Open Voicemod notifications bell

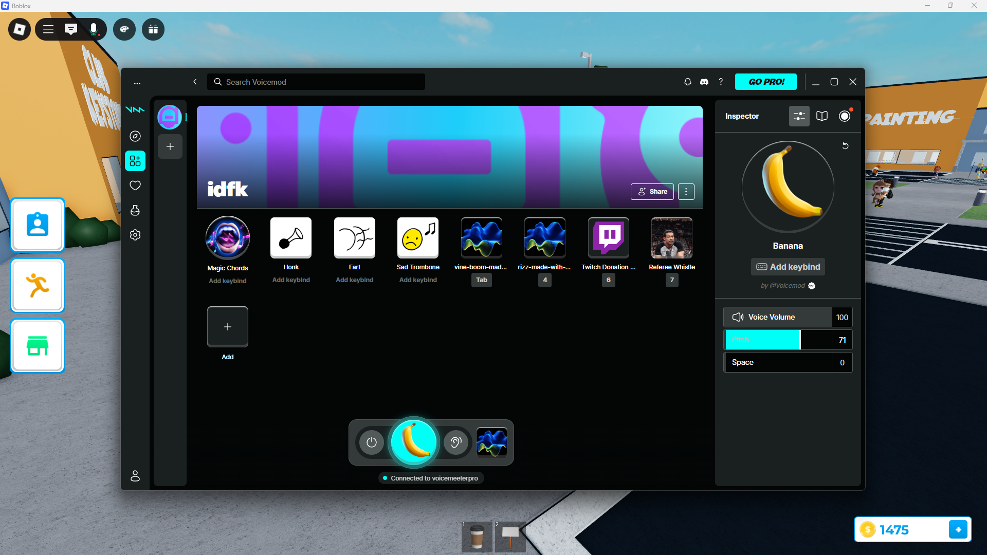tap(688, 82)
